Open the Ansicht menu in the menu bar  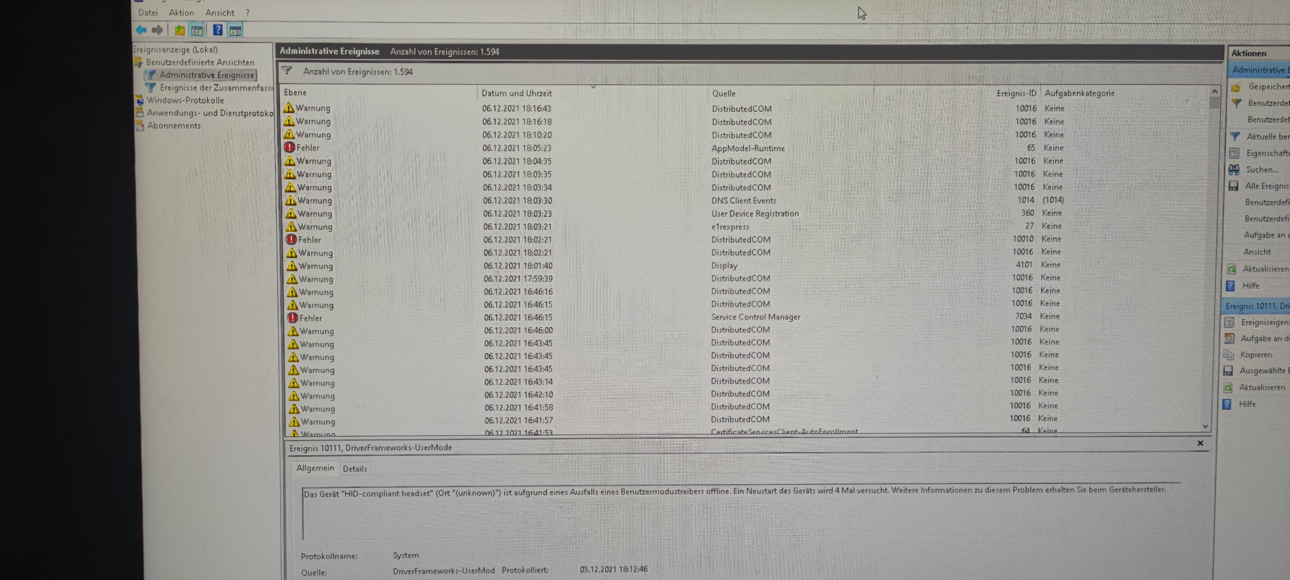pos(220,12)
